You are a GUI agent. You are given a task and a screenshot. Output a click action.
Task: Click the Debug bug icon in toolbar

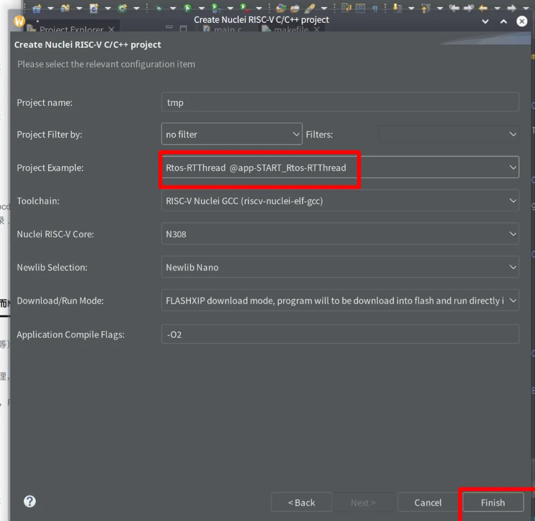(159, 8)
